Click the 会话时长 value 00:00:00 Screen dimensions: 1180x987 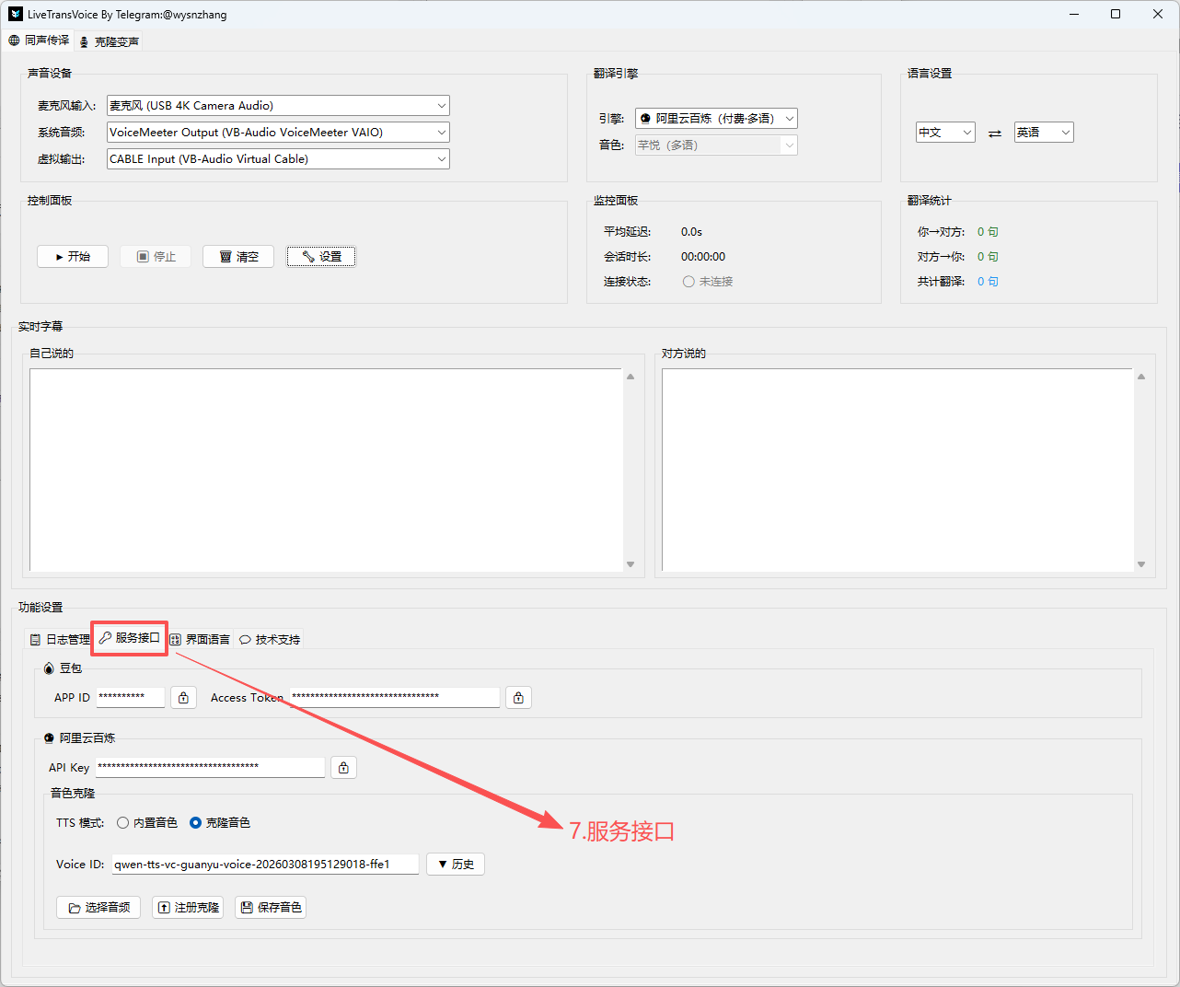703,257
